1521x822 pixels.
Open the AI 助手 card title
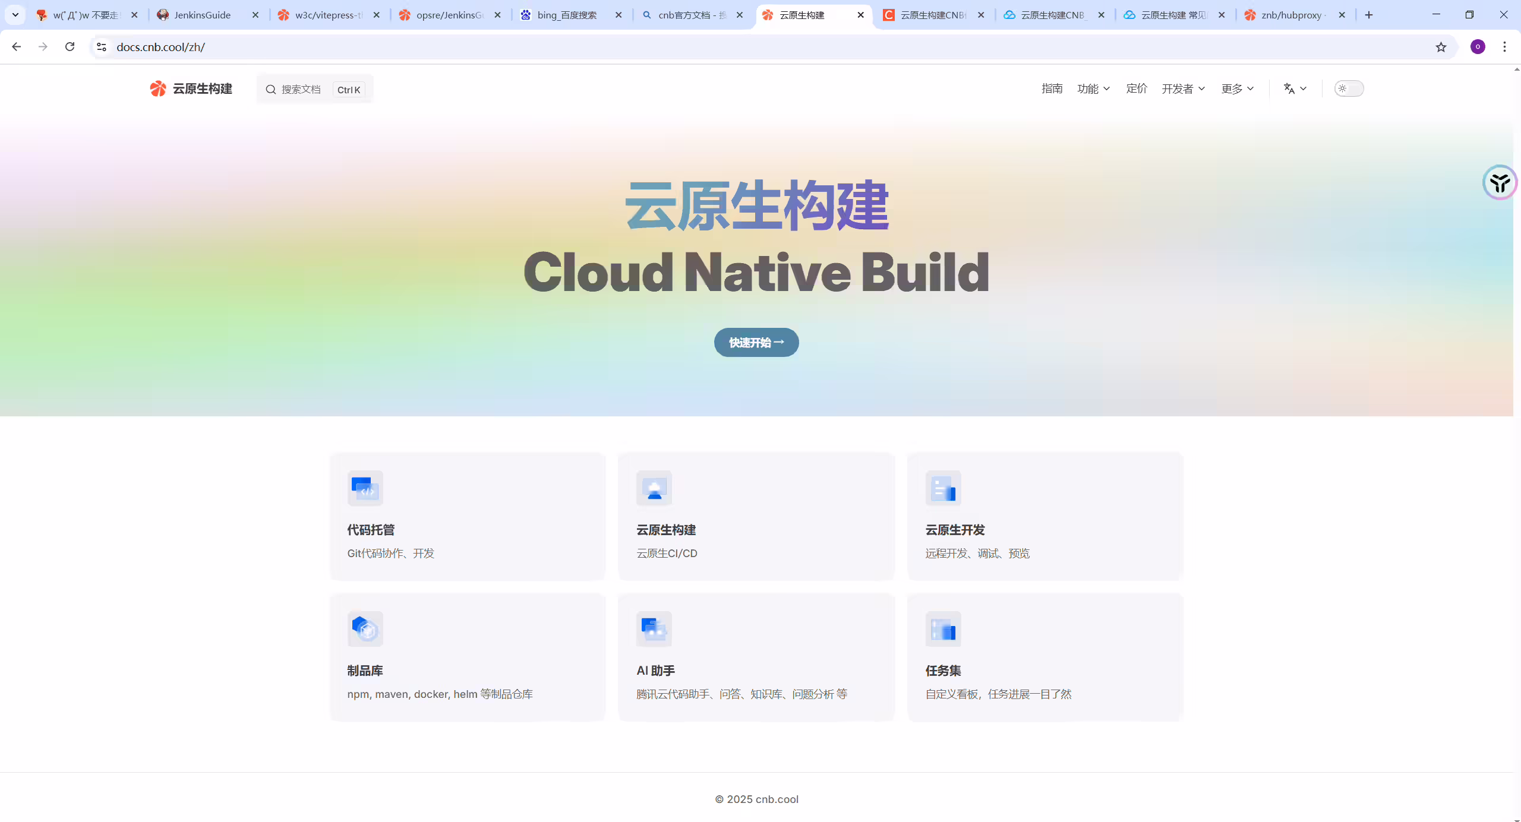click(x=655, y=671)
